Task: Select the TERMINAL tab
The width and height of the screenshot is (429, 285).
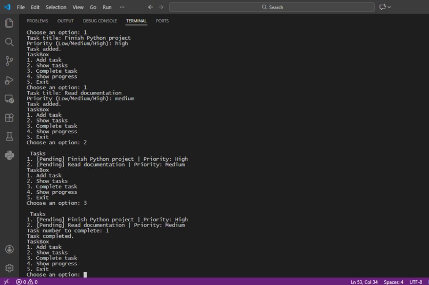Action: 136,21
